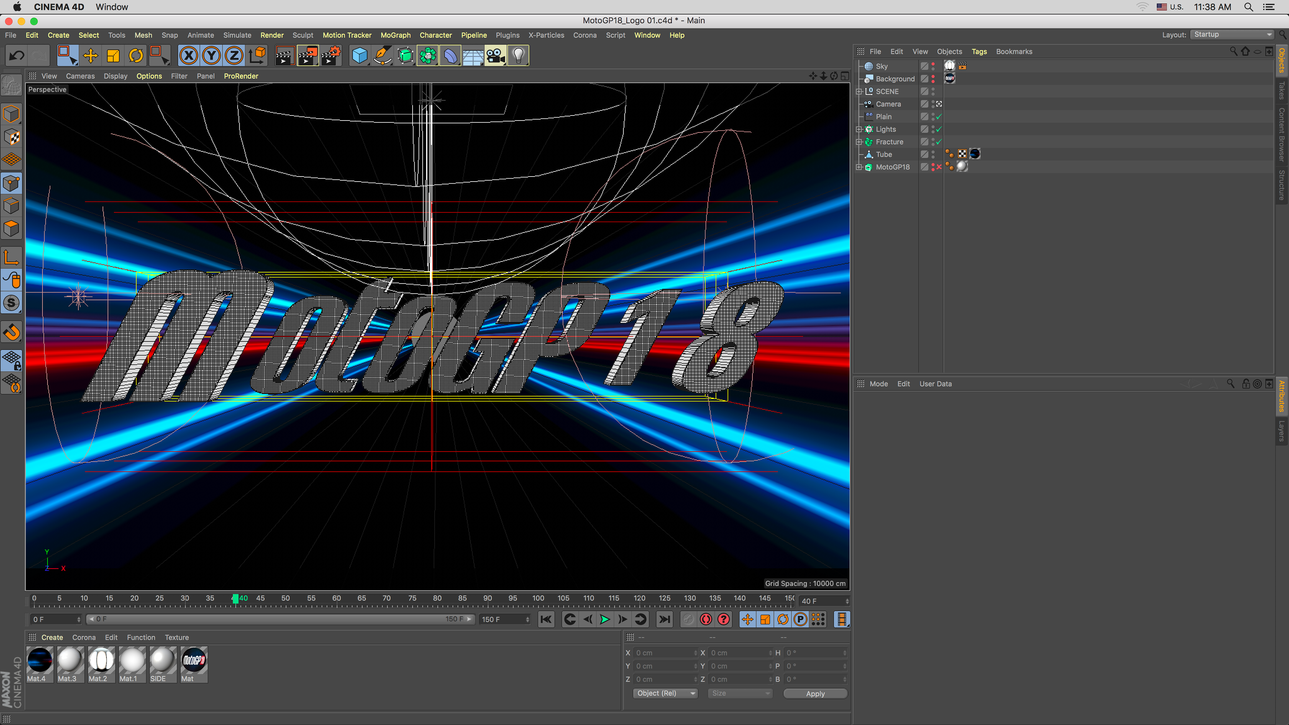The image size is (1289, 725).
Task: Toggle the coordinate system icon
Action: point(257,55)
